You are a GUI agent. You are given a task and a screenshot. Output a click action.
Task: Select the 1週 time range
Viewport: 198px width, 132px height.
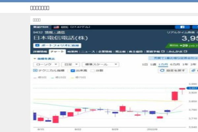click(153, 64)
